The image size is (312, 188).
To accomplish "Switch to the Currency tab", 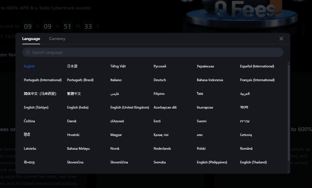I will pyautogui.click(x=57, y=39).
